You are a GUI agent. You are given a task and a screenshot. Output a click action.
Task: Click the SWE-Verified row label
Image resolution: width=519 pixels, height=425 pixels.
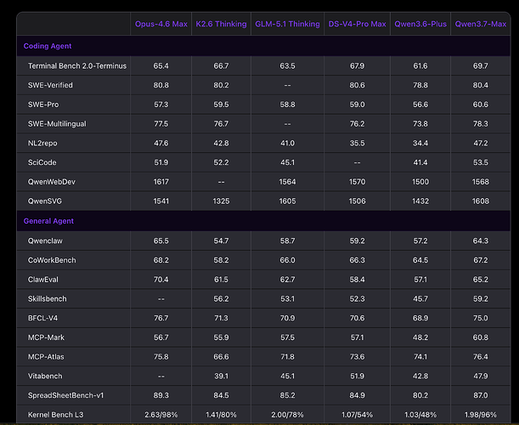coord(50,85)
